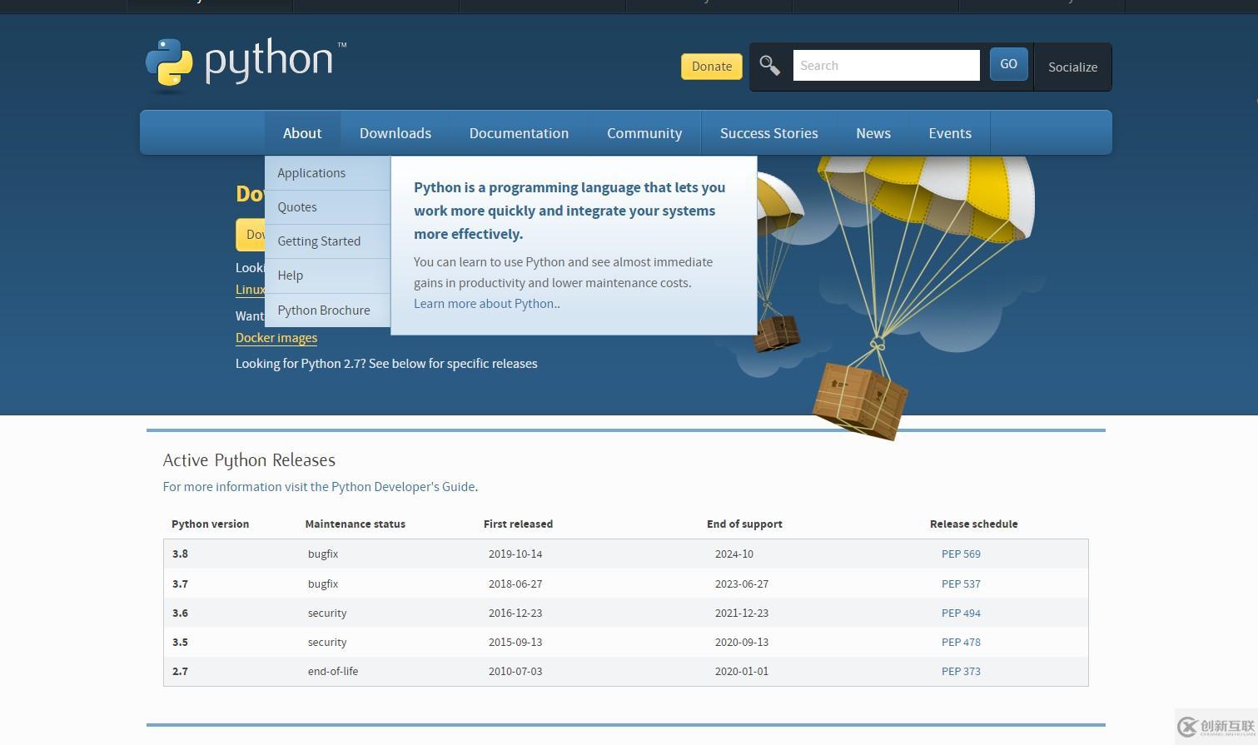The image size is (1258, 745).
Task: Open the Community menu
Action: click(x=644, y=133)
